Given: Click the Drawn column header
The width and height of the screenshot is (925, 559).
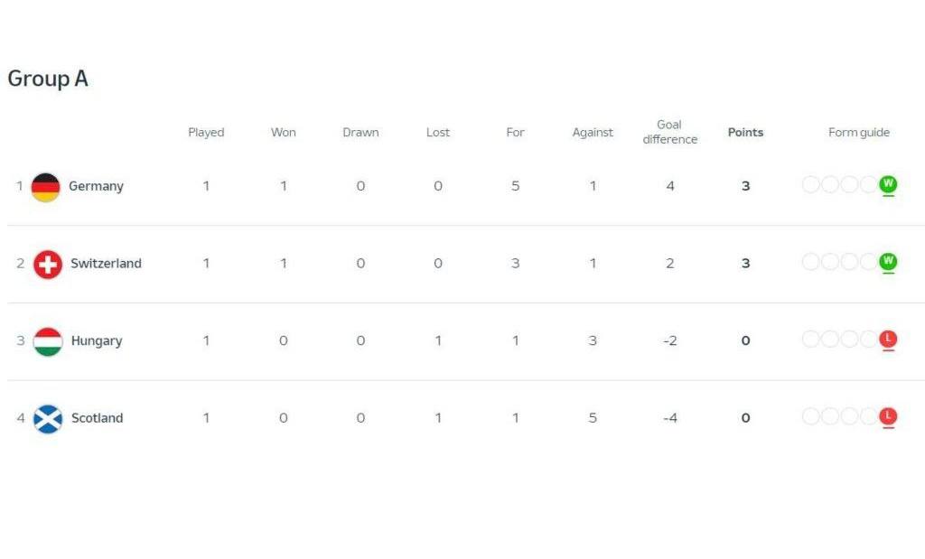Looking at the screenshot, I should 360,132.
